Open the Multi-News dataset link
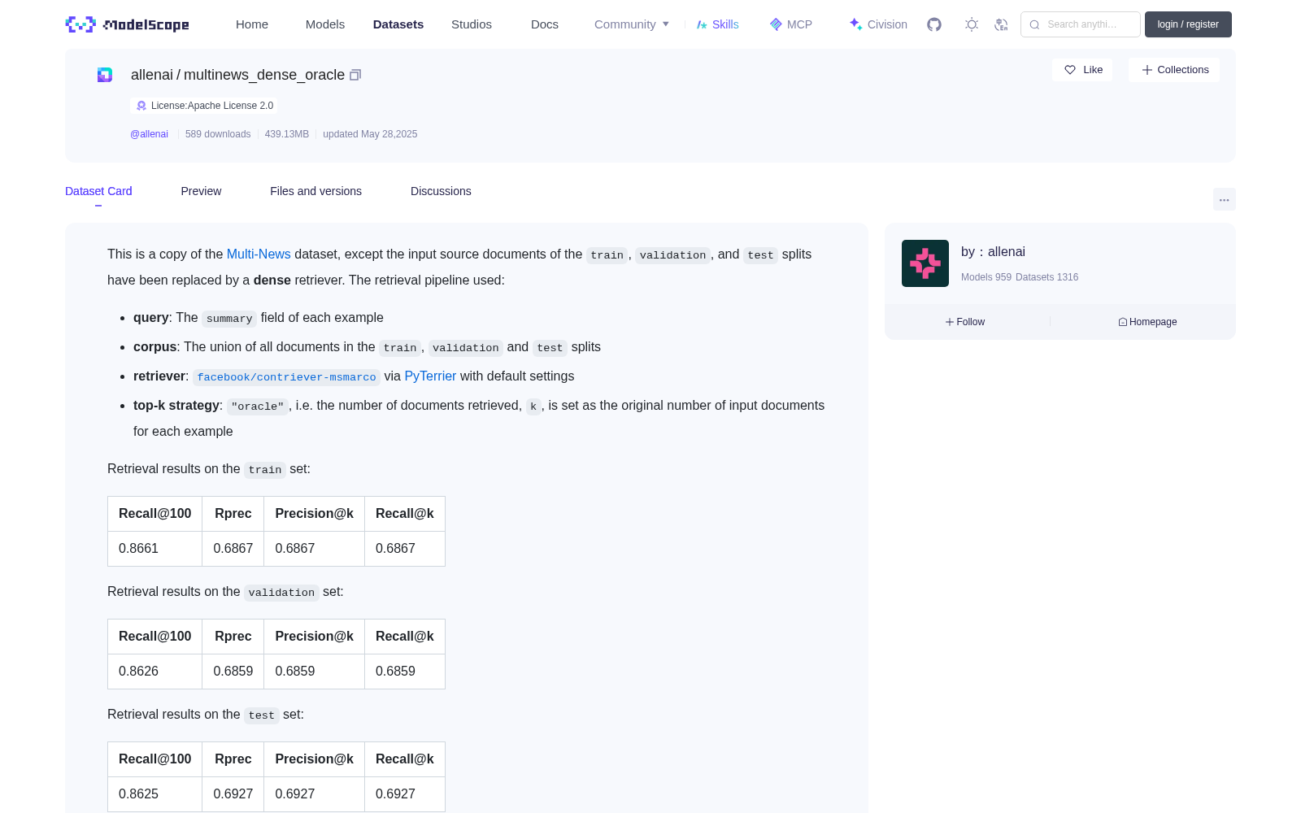 pos(259,254)
